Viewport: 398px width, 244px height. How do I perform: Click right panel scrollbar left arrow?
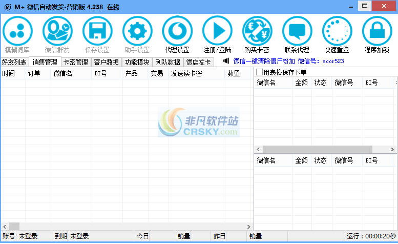click(x=258, y=149)
